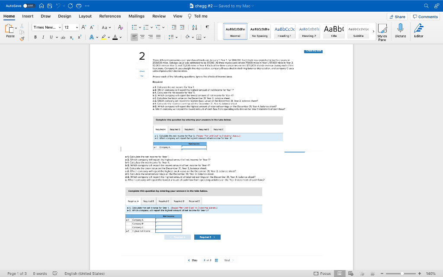443x277 pixels.
Task: Toggle Underline formatting
Action: [51, 37]
